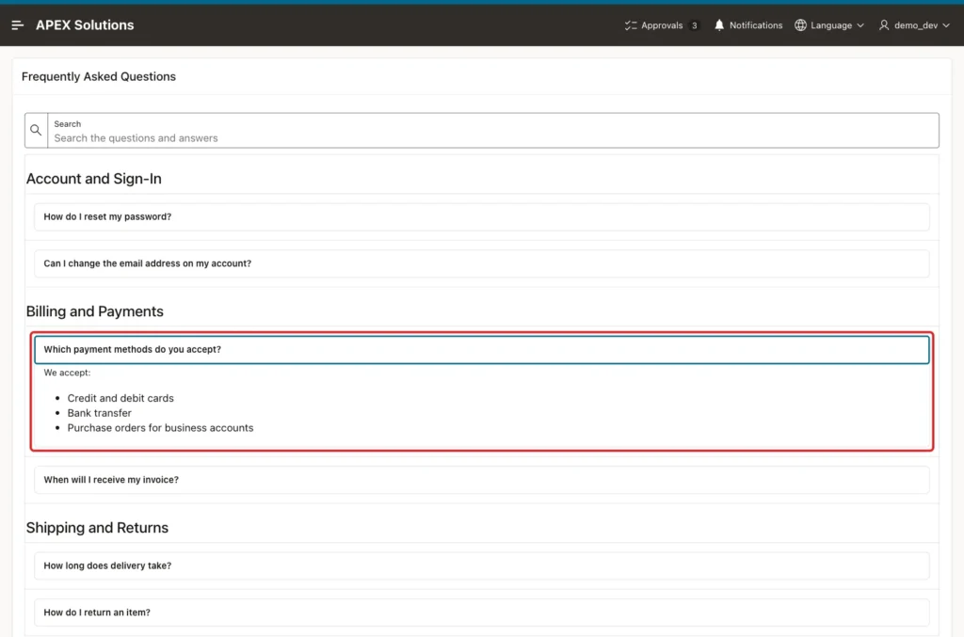Click the 'Account and Sign-In' section heading

[93, 179]
